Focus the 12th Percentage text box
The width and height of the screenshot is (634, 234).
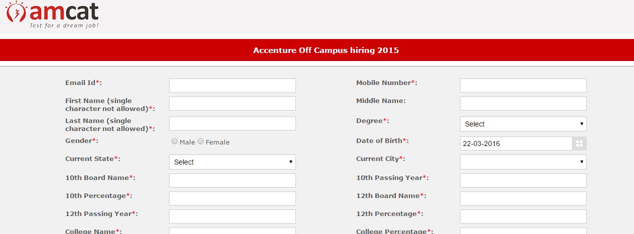tap(523, 216)
